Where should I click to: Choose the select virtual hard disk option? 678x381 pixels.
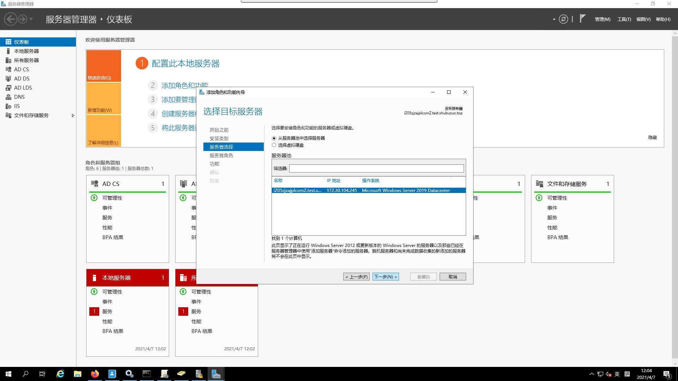coord(274,145)
